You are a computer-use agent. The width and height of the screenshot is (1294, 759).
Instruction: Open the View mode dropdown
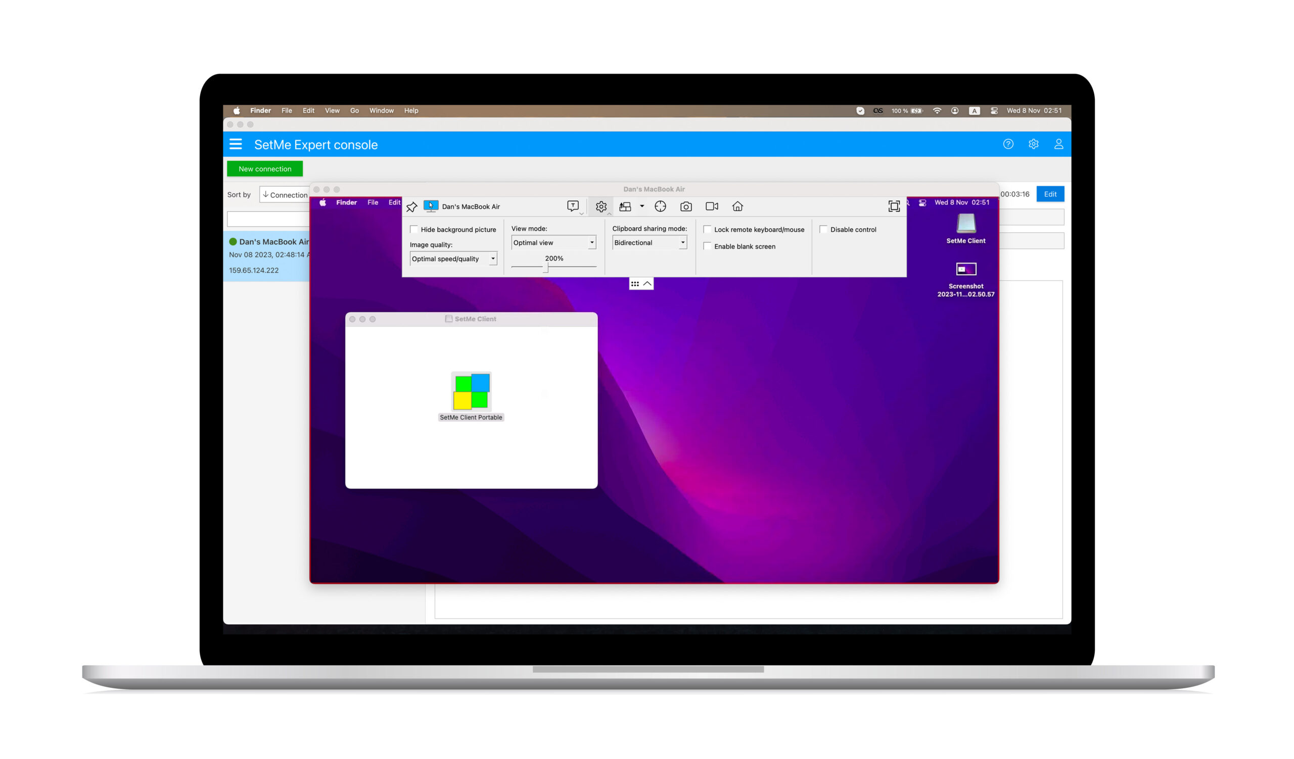pos(553,242)
